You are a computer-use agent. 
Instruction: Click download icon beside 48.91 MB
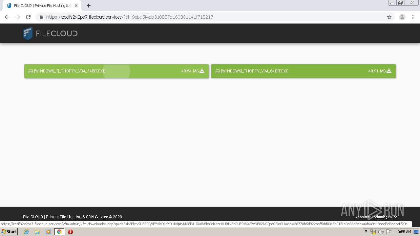pyautogui.click(x=389, y=71)
